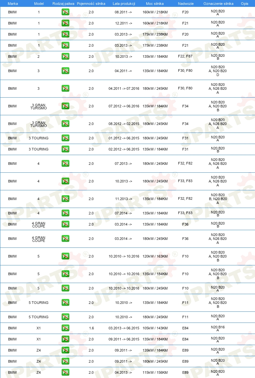Viewport: 255px width, 378px height.
Task: Click fuel icon in BMW 3 F30 135kW row
Action: (65, 71)
